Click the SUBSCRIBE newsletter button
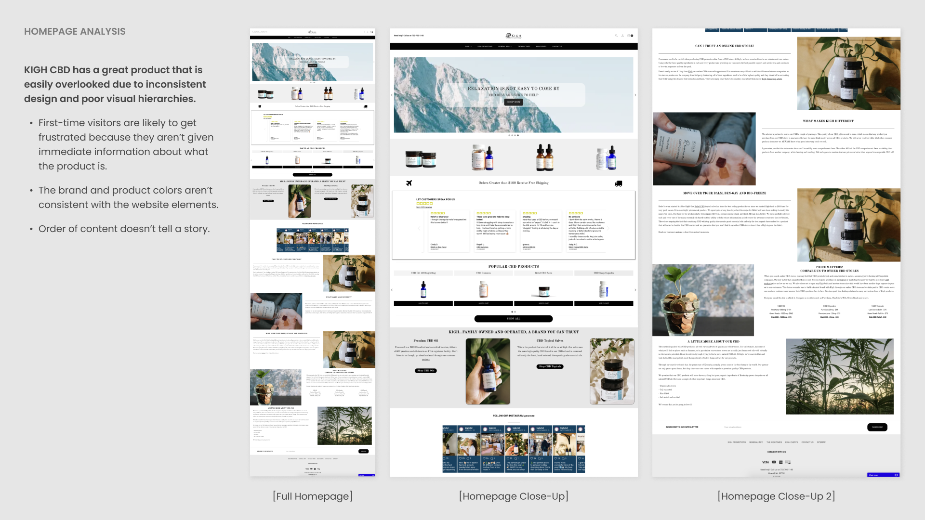 click(x=877, y=427)
